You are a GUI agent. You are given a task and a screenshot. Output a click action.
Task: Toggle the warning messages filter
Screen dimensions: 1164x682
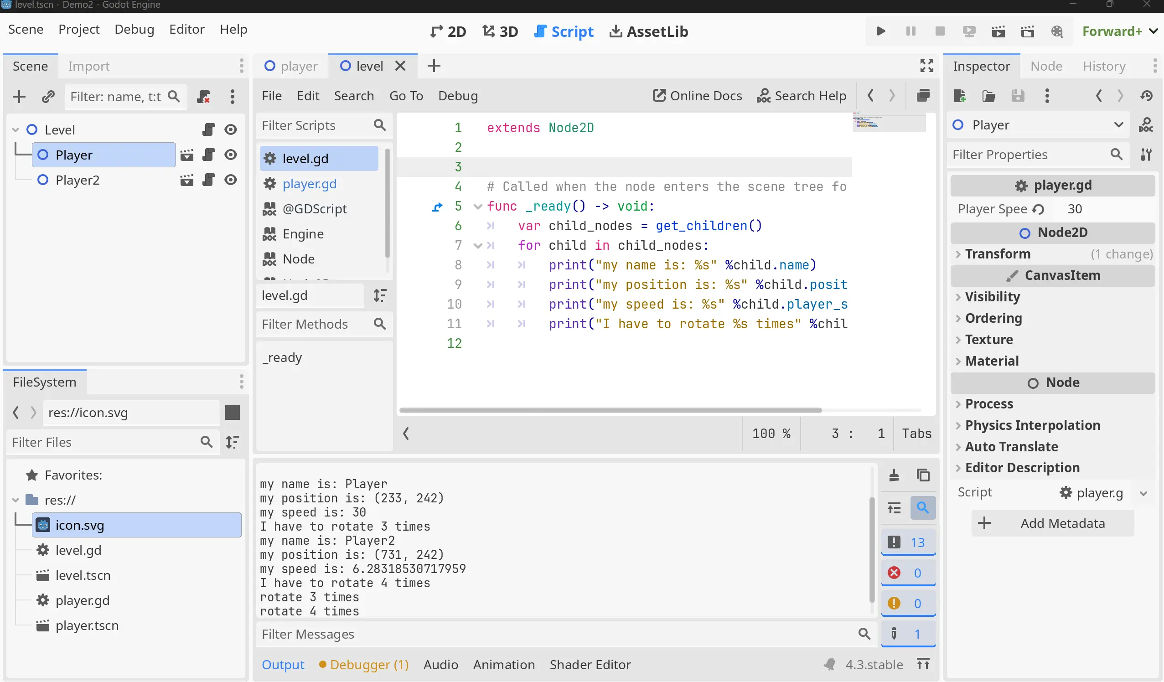(908, 604)
